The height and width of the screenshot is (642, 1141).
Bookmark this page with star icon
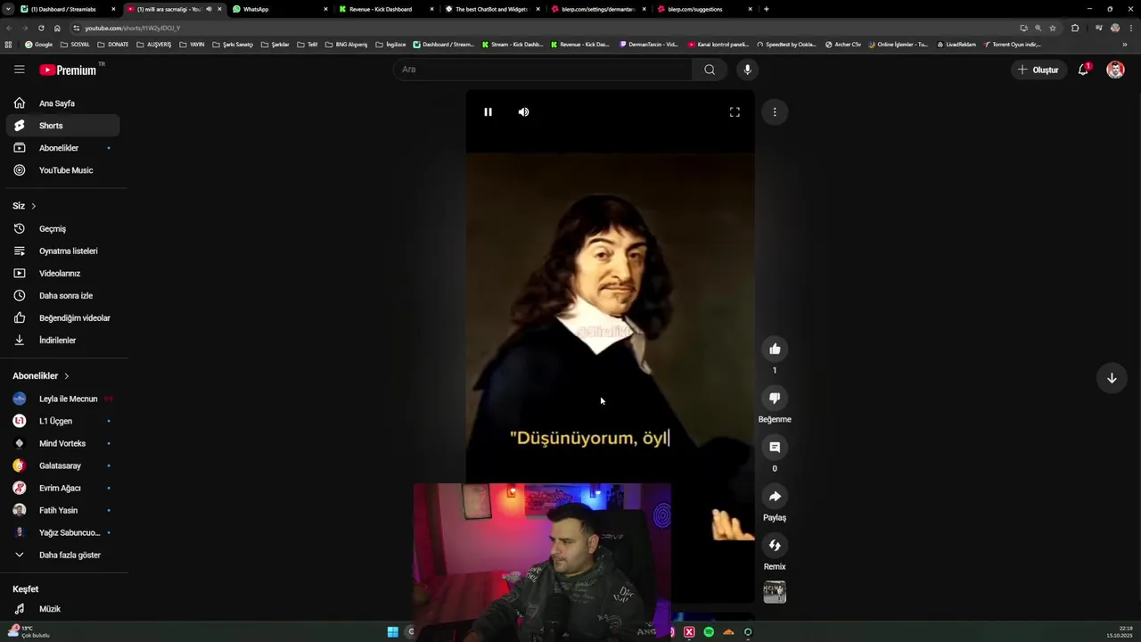pyautogui.click(x=1052, y=28)
